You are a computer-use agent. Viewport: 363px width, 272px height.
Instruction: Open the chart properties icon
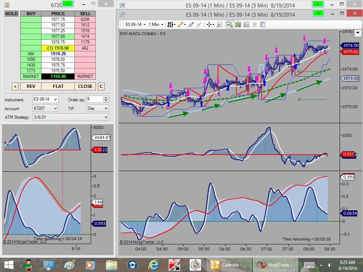pyautogui.click(x=263, y=24)
